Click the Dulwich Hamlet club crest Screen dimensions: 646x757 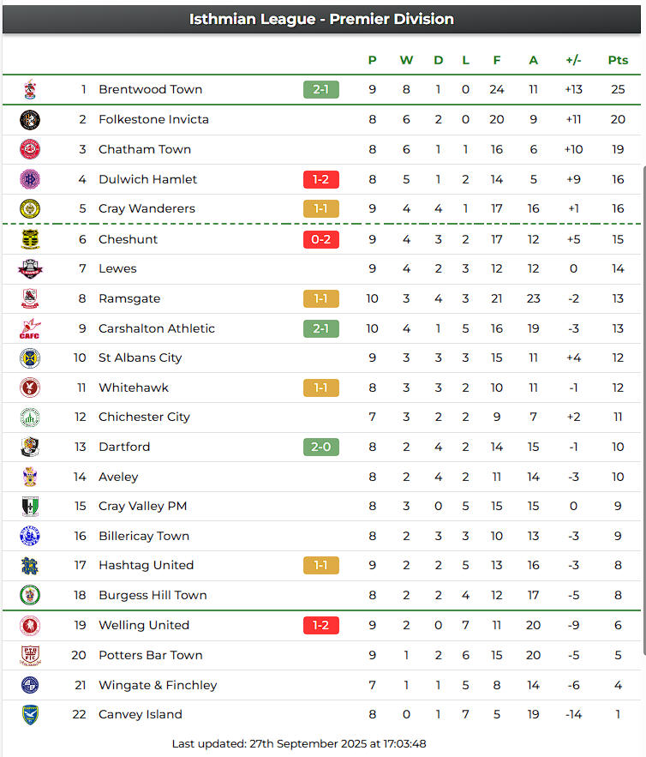pyautogui.click(x=30, y=179)
